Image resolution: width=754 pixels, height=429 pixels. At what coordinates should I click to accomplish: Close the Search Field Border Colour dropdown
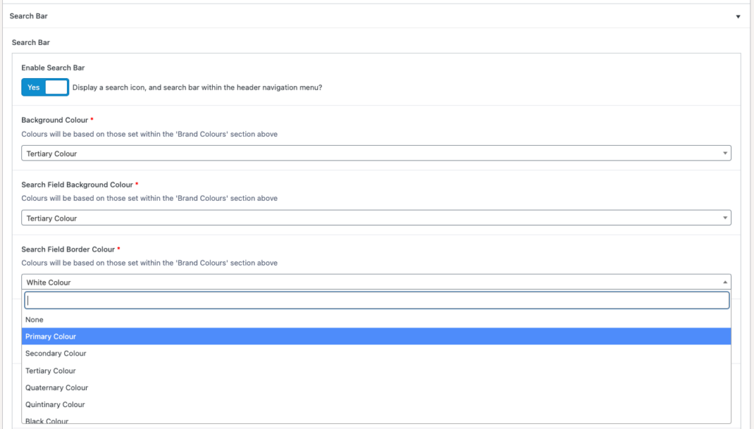(376, 282)
